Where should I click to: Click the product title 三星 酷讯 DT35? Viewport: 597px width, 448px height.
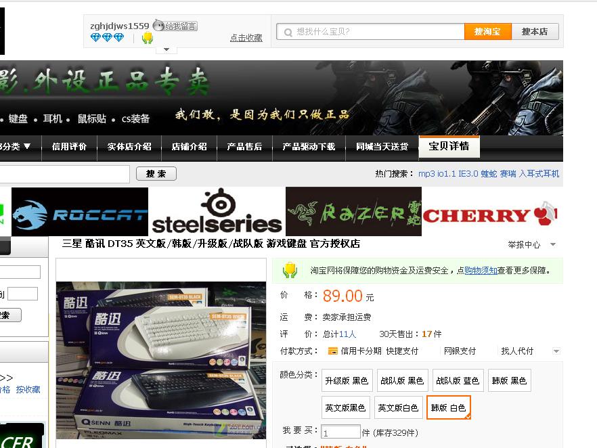pos(211,244)
